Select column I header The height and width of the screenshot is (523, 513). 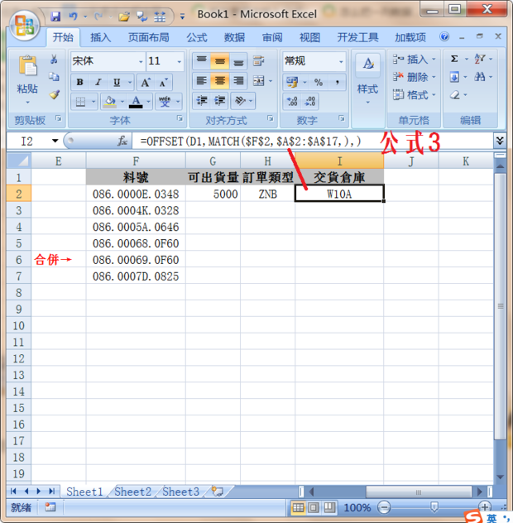coord(339,161)
